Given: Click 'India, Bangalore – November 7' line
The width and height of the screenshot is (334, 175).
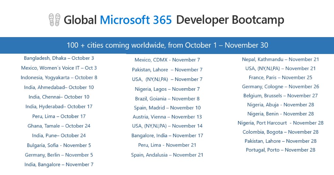Looking at the screenshot, I should [59, 165].
